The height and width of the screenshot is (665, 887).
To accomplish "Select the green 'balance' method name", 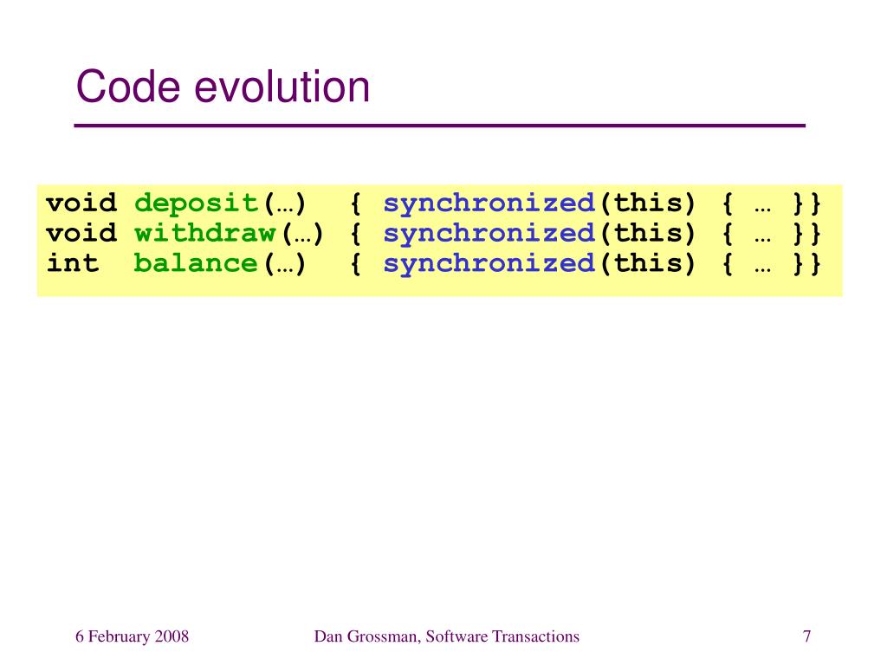I will [x=197, y=263].
